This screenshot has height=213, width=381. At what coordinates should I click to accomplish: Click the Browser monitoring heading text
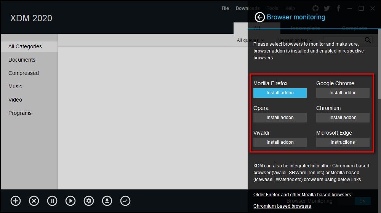point(296,17)
